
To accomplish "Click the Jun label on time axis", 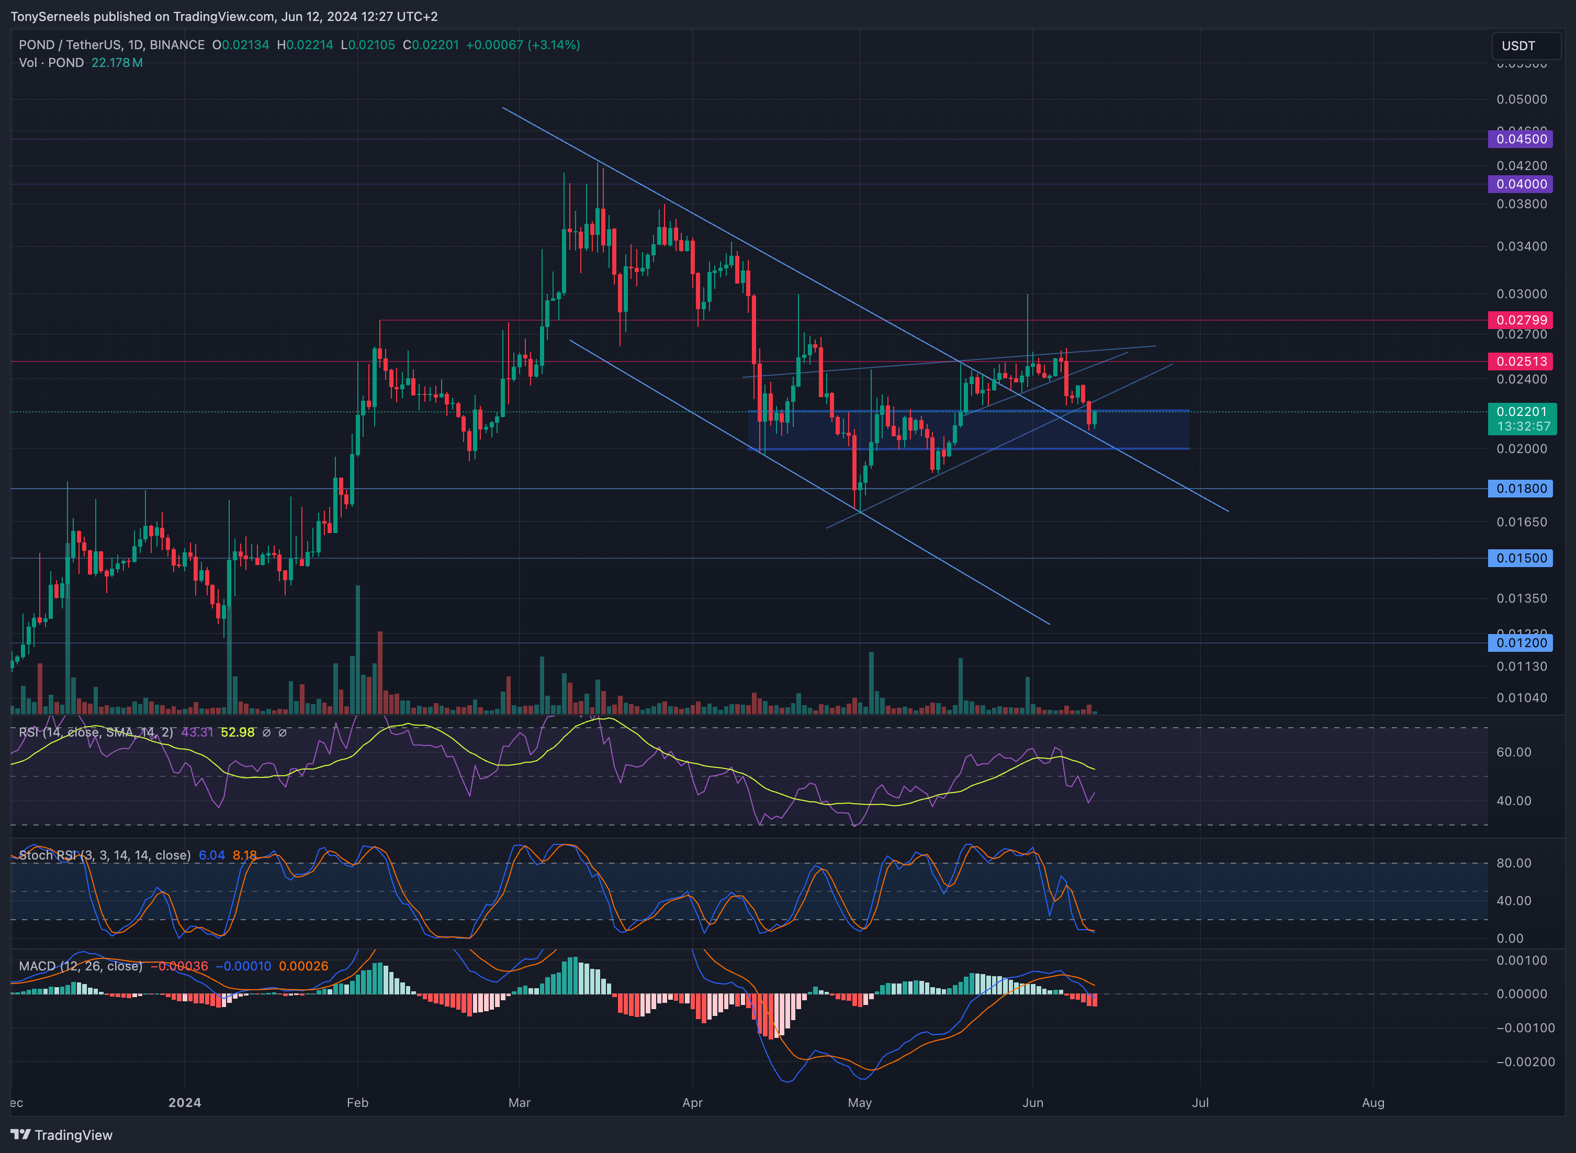I will click(1033, 1103).
